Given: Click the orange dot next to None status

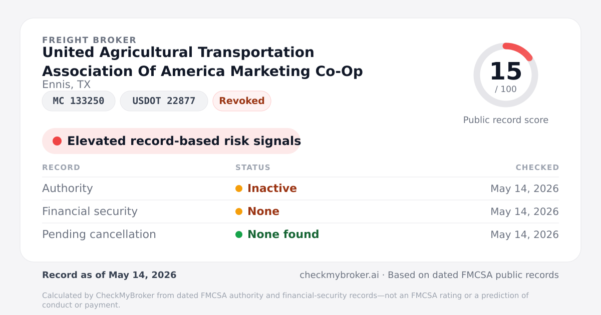Looking at the screenshot, I should tap(239, 211).
